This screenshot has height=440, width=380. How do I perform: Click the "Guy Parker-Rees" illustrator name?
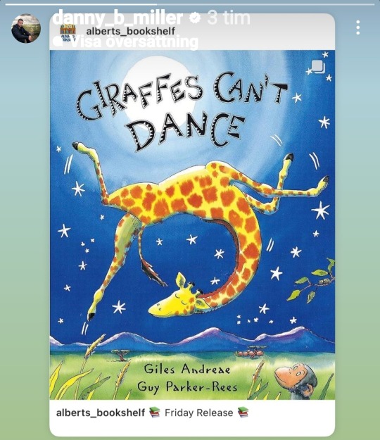pyautogui.click(x=187, y=386)
